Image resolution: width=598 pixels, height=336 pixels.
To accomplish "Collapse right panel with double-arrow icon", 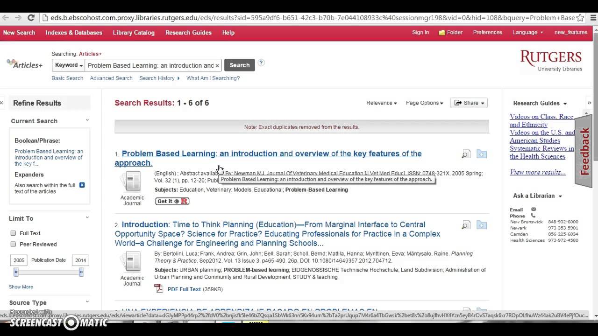I will coord(589,103).
